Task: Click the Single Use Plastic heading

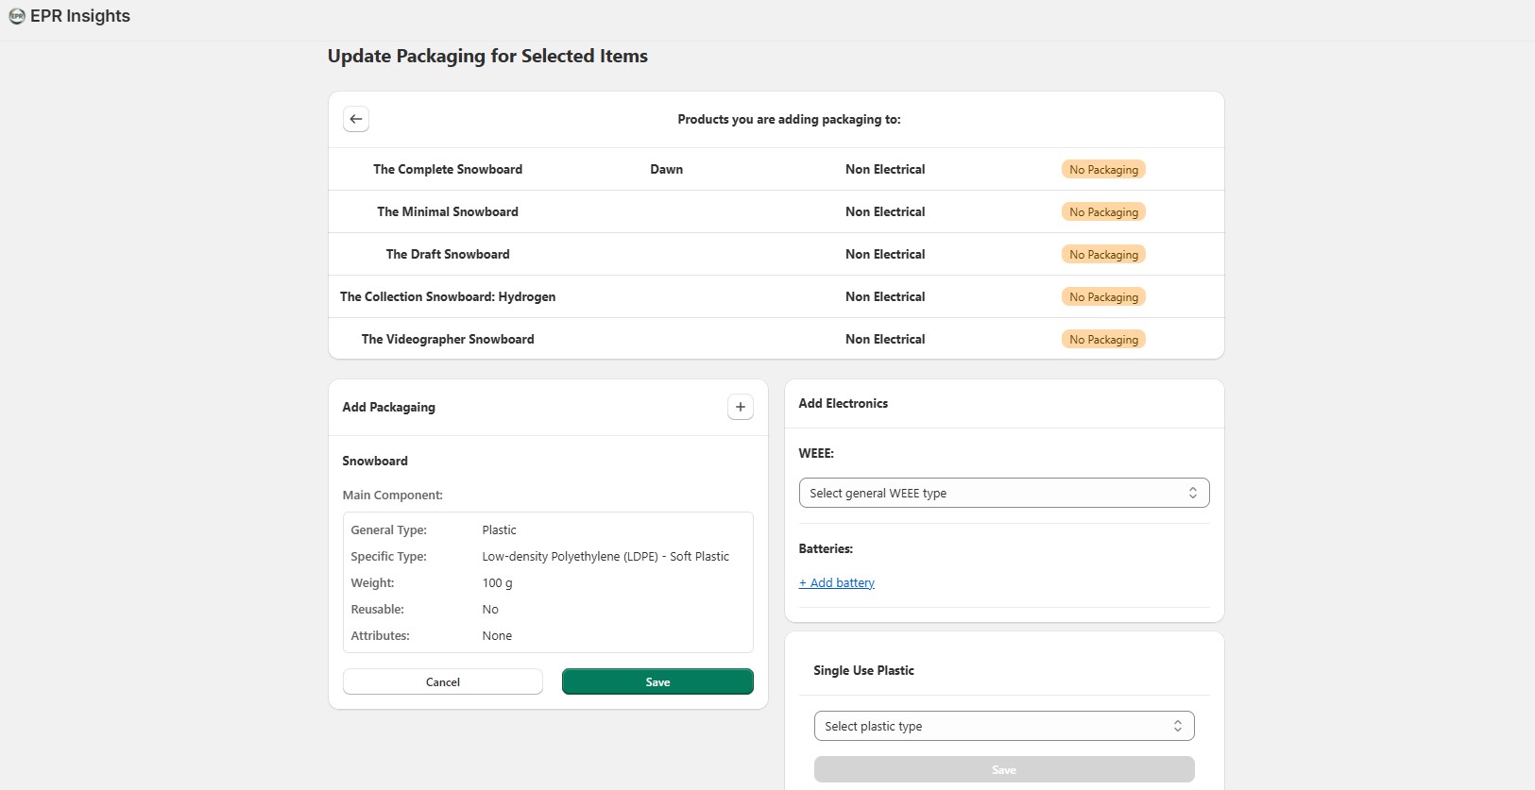Action: (x=863, y=670)
